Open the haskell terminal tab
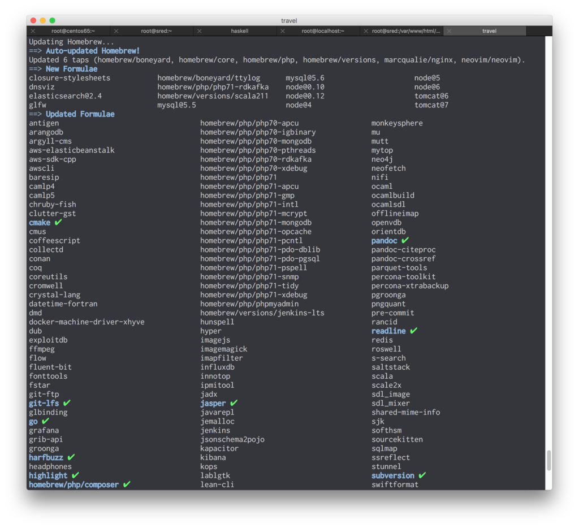 click(240, 31)
